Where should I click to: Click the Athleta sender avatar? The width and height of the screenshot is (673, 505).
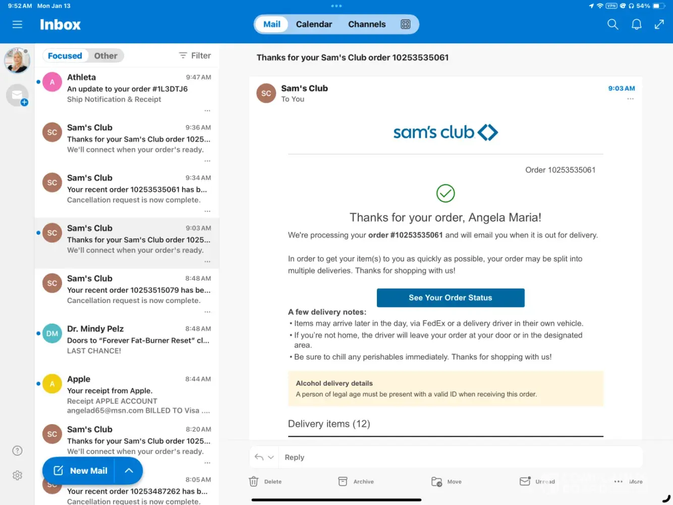52,82
